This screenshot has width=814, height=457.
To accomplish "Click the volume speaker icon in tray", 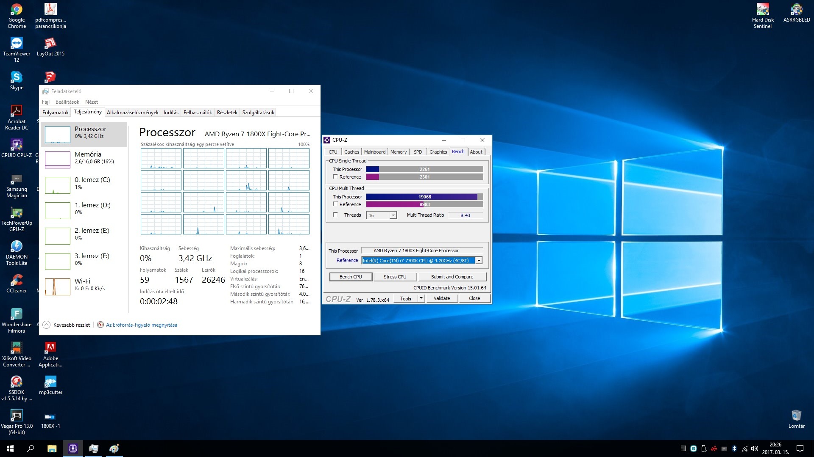I will [754, 449].
